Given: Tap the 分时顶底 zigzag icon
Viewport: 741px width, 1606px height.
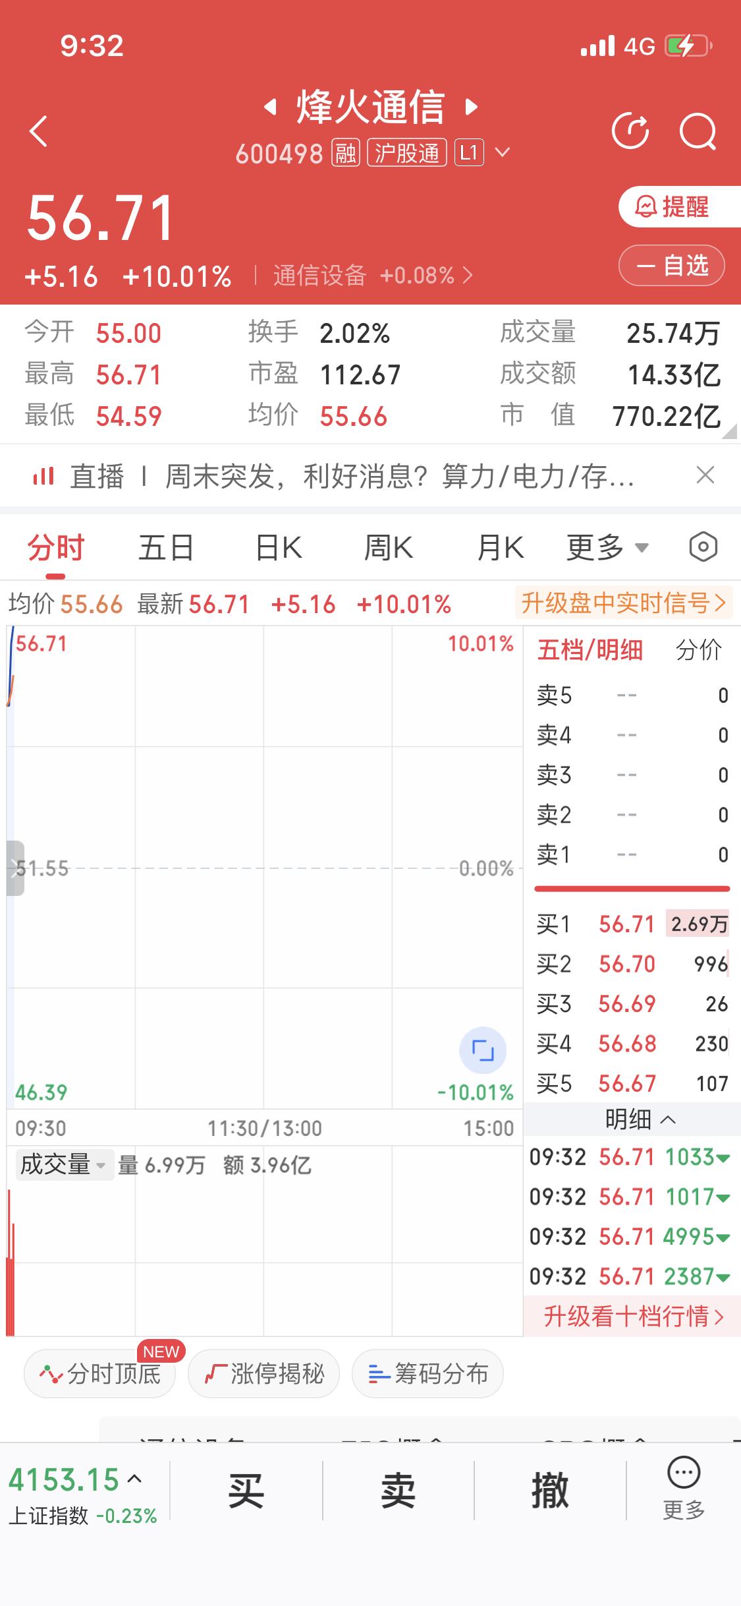Looking at the screenshot, I should [x=51, y=1375].
